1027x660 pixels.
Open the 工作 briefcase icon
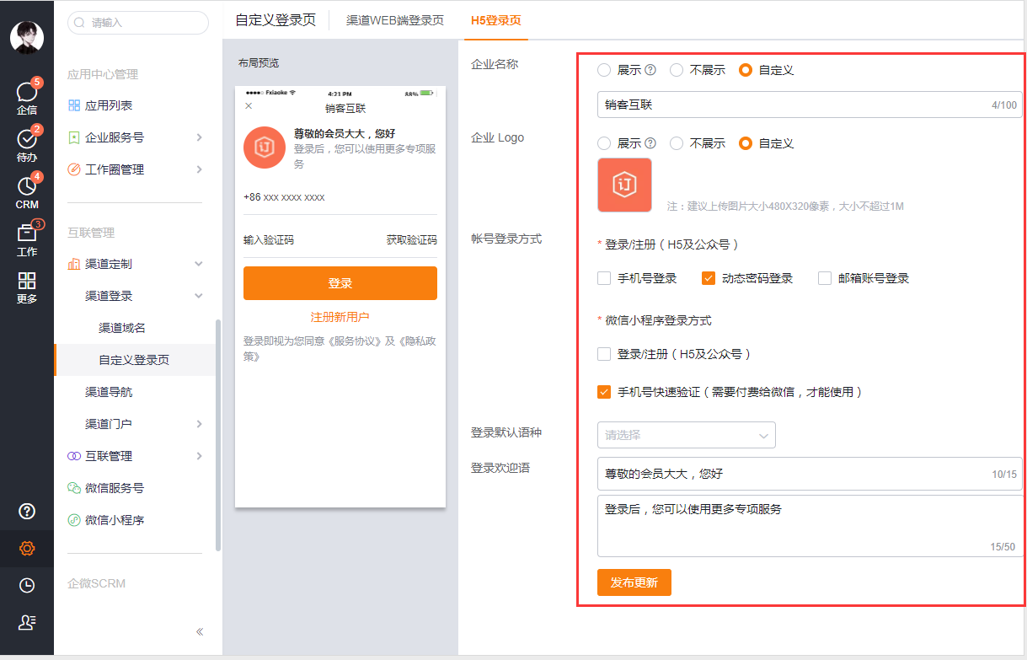pyautogui.click(x=27, y=238)
